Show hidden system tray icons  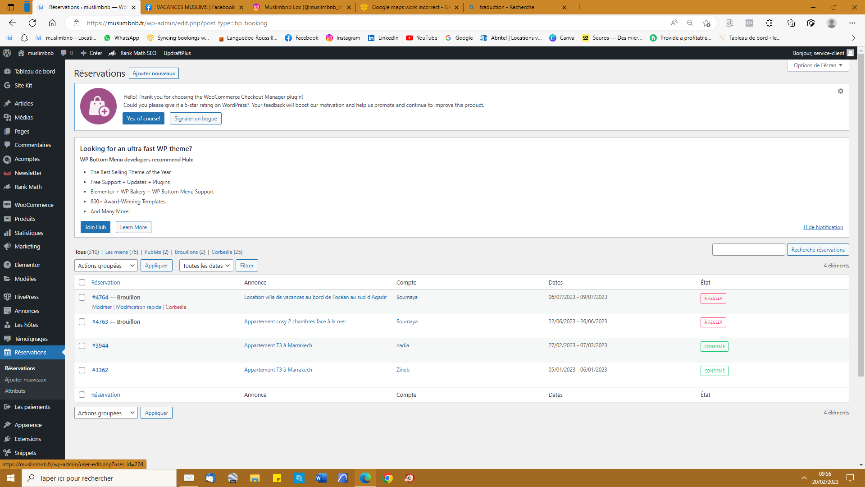pyautogui.click(x=804, y=478)
